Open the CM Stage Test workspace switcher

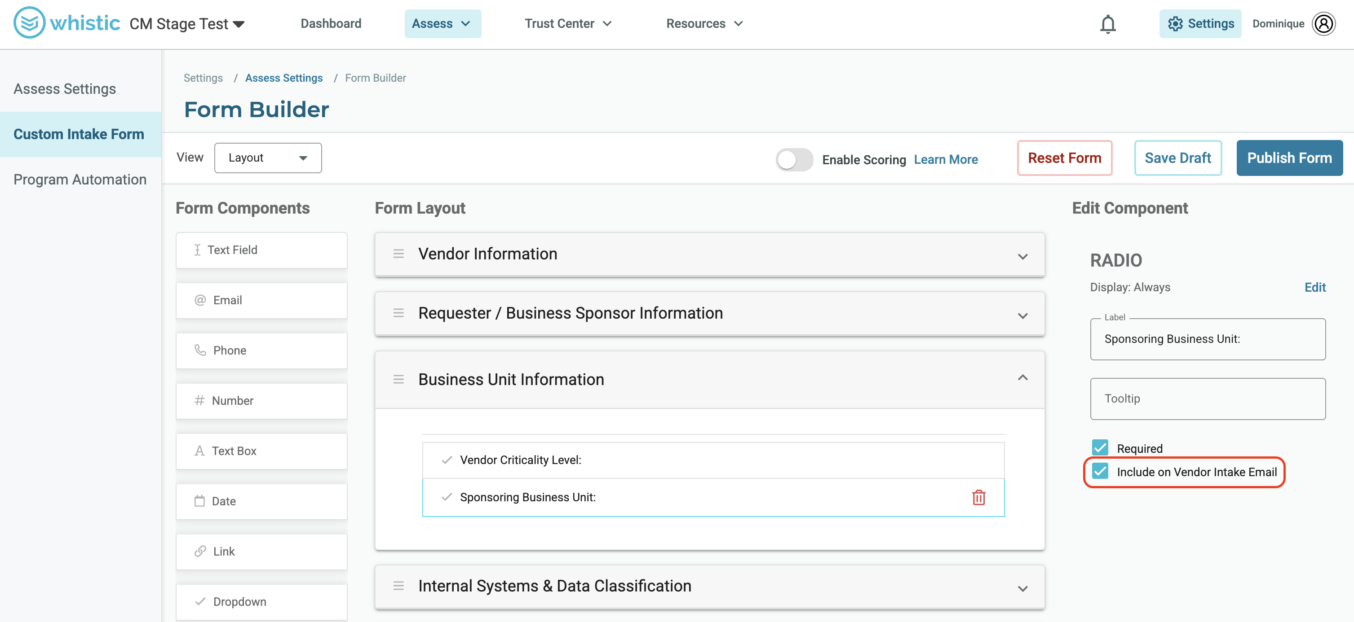coord(187,24)
